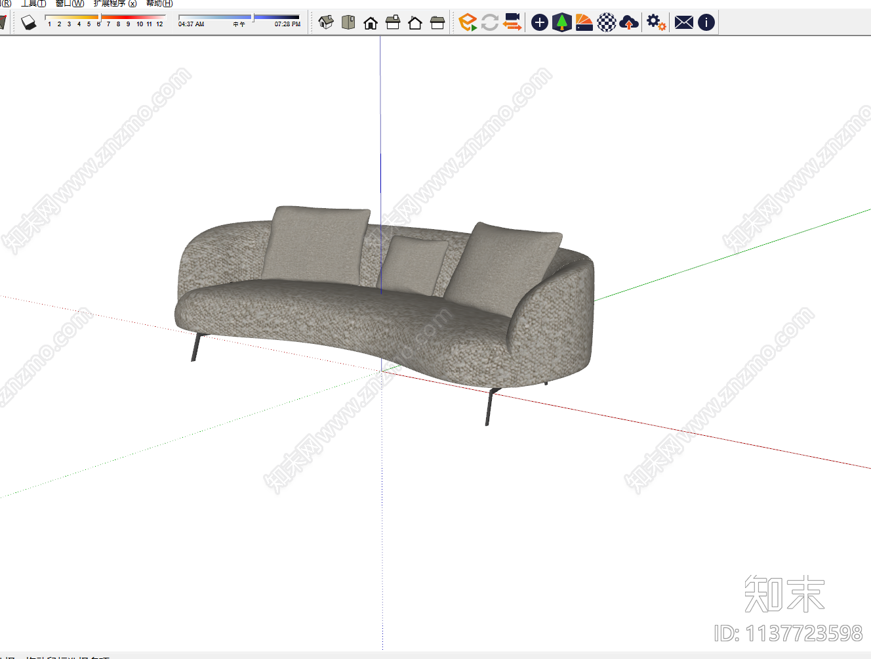Click the checkered sphere icon

(x=607, y=23)
